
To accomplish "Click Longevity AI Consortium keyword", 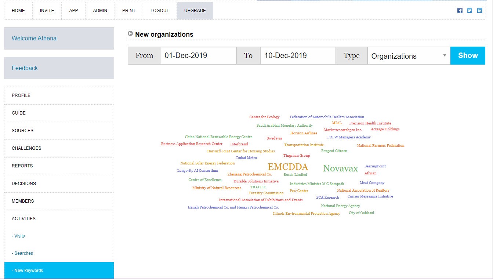I will point(197,171).
